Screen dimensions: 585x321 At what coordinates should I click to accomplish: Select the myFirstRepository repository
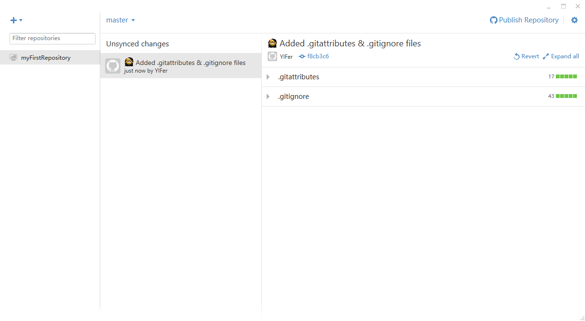tap(46, 58)
